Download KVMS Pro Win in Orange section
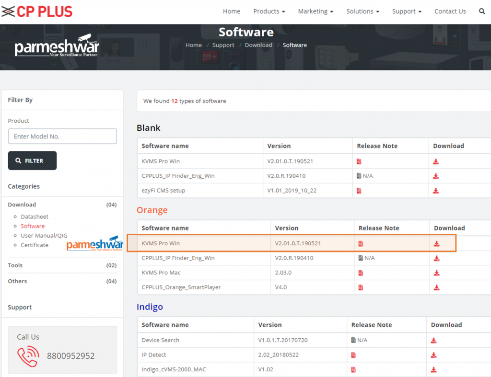The height and width of the screenshot is (377, 491). click(436, 243)
